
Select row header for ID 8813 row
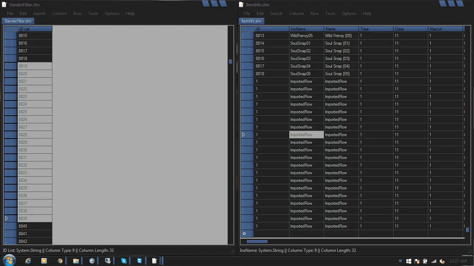click(x=247, y=36)
